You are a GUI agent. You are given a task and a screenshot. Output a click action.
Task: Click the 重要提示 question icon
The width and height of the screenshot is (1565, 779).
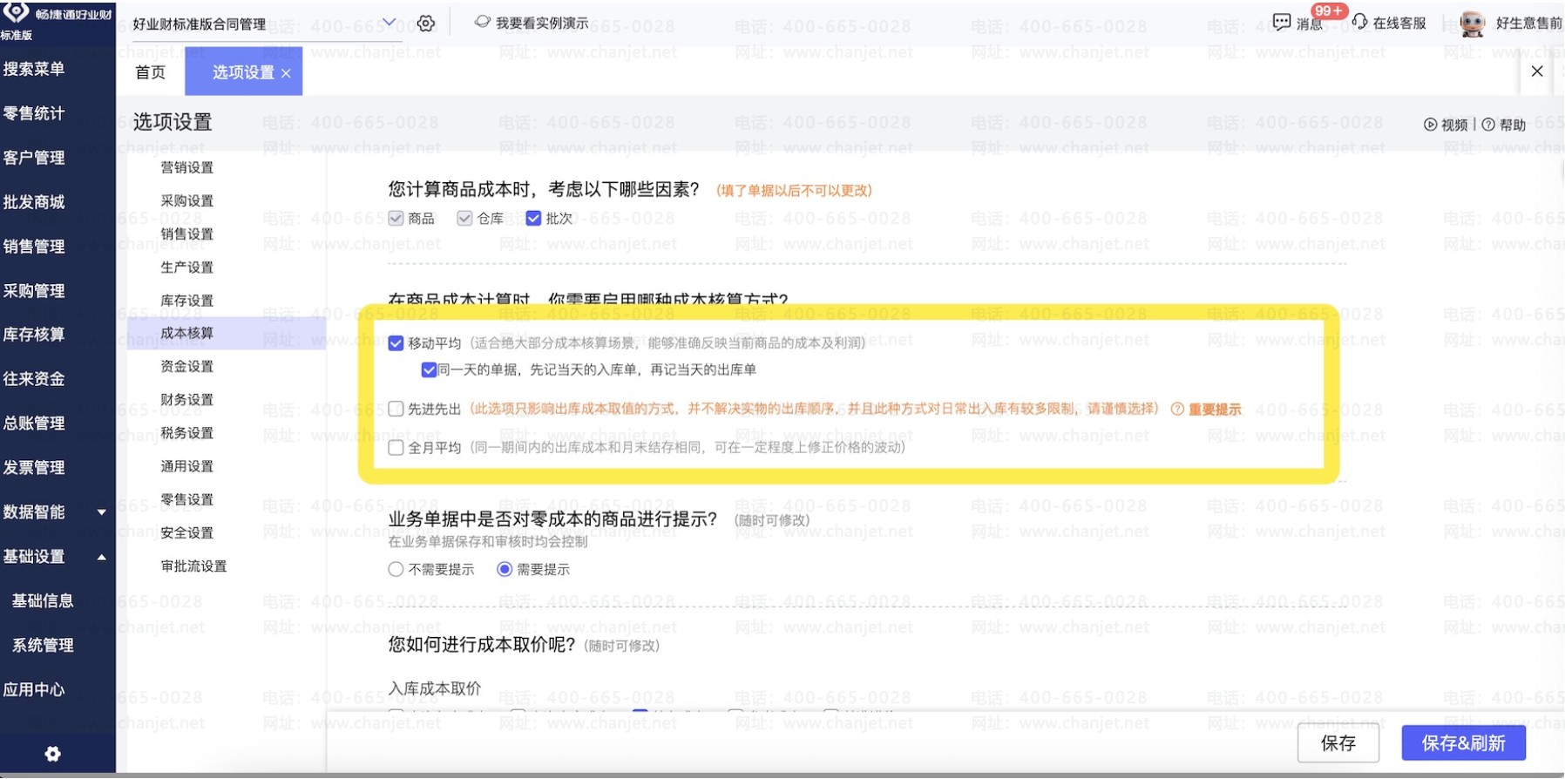[x=1177, y=410]
